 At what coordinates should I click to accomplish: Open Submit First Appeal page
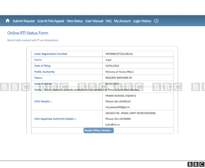coord(51,21)
